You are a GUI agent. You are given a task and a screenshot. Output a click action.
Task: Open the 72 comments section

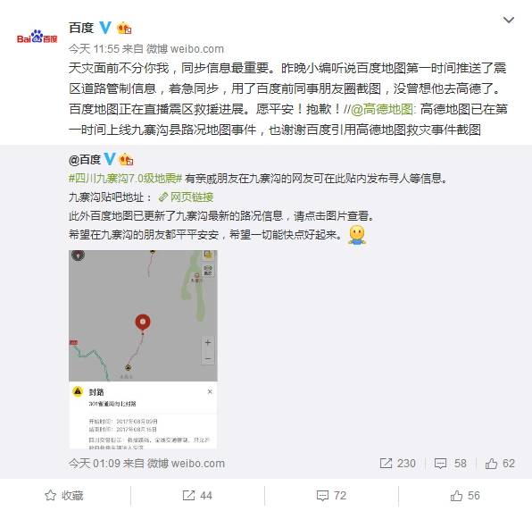pos(331,496)
